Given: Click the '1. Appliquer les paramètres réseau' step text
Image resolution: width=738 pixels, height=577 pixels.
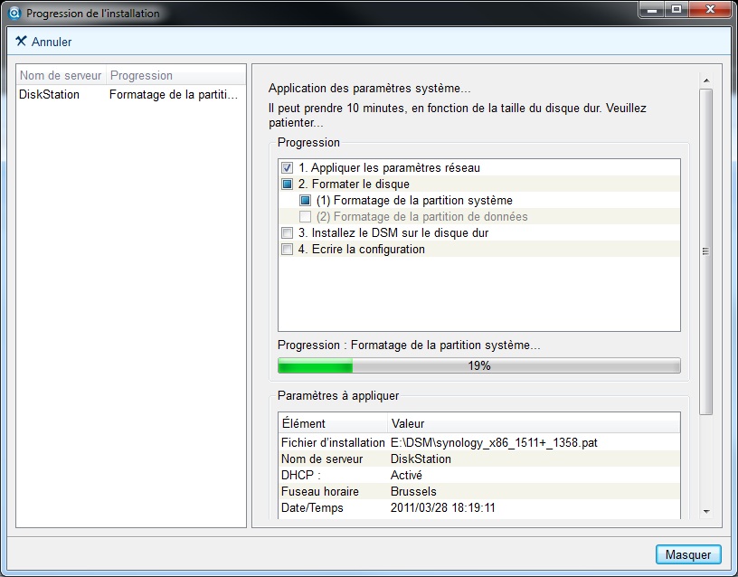Looking at the screenshot, I should (x=389, y=168).
